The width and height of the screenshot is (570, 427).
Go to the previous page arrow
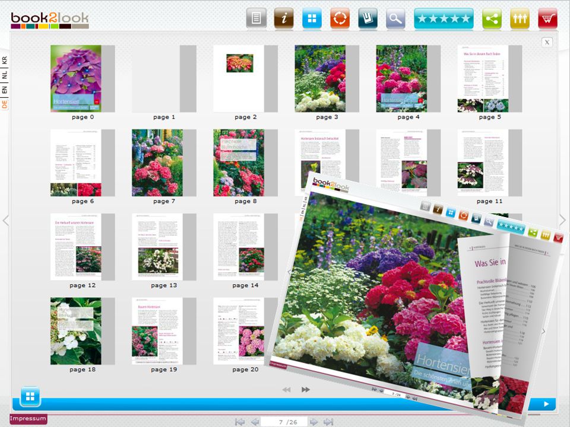[255, 422]
